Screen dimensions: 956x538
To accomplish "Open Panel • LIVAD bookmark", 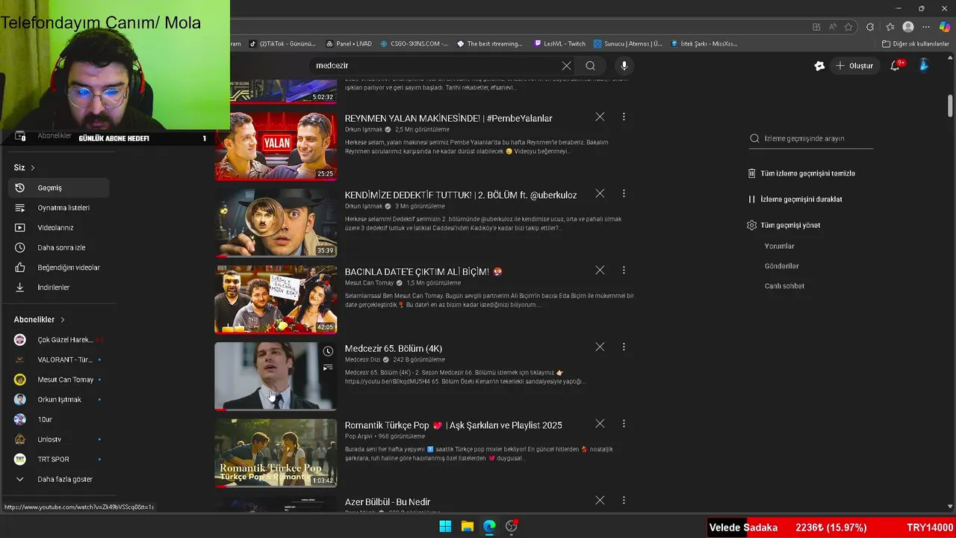I will pos(349,44).
